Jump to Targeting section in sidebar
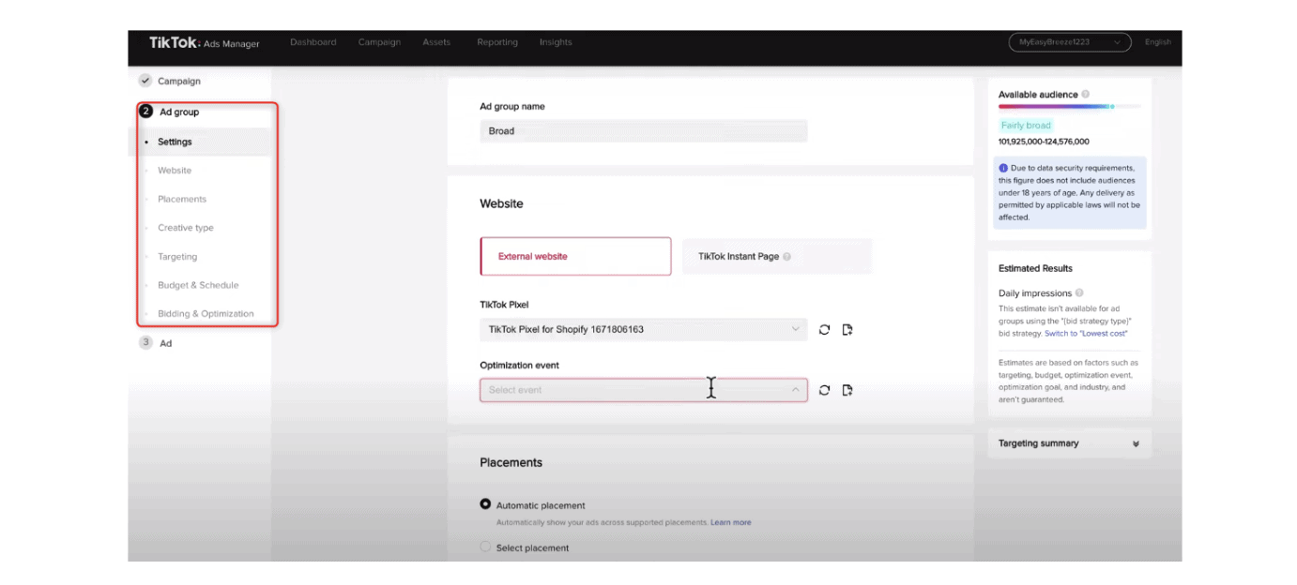 pos(177,257)
